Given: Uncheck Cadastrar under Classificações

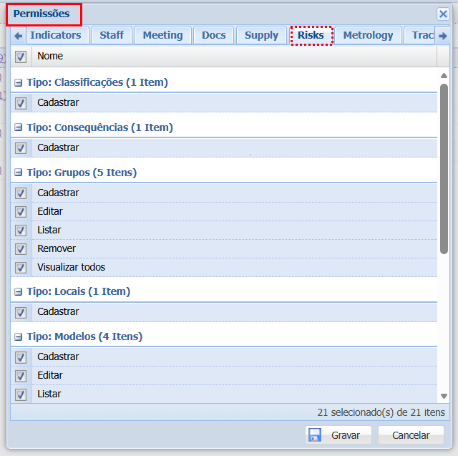Looking at the screenshot, I should [x=21, y=103].
